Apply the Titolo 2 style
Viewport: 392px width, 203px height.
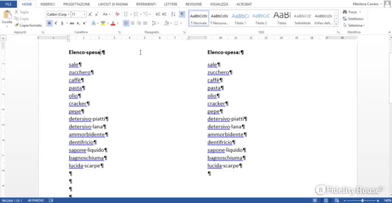tap(261, 19)
